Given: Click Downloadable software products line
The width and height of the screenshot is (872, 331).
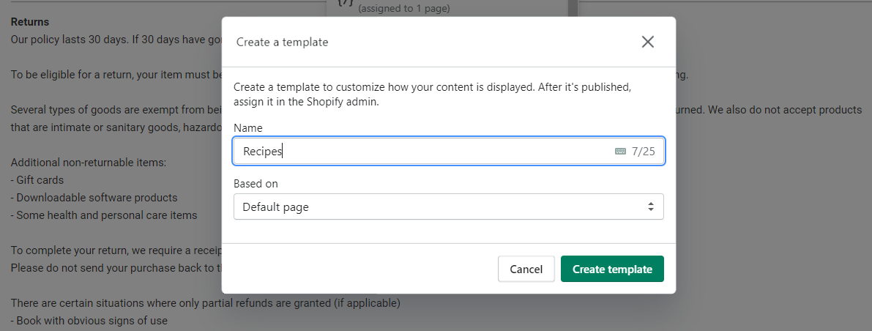Looking at the screenshot, I should click(x=94, y=198).
